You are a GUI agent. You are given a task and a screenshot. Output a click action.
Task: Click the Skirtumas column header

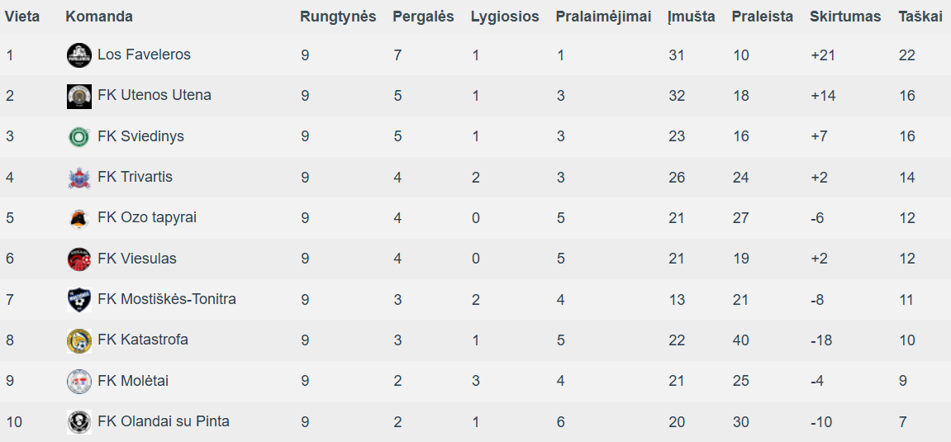845,17
